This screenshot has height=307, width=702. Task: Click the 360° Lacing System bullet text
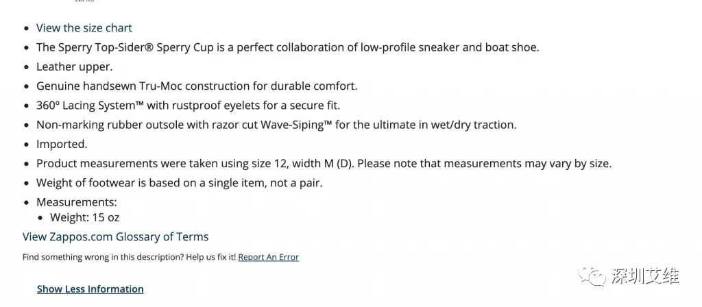pos(188,106)
